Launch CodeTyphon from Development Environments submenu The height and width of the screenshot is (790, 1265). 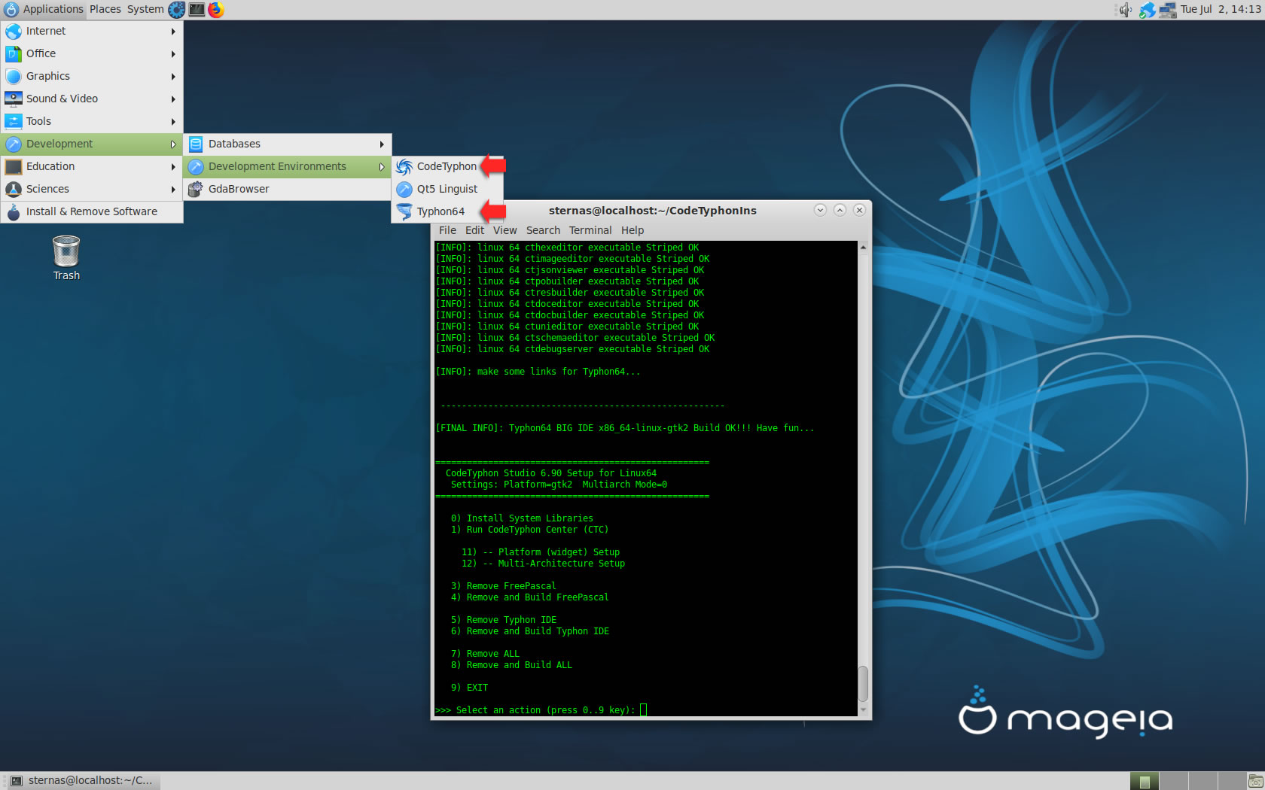point(447,166)
